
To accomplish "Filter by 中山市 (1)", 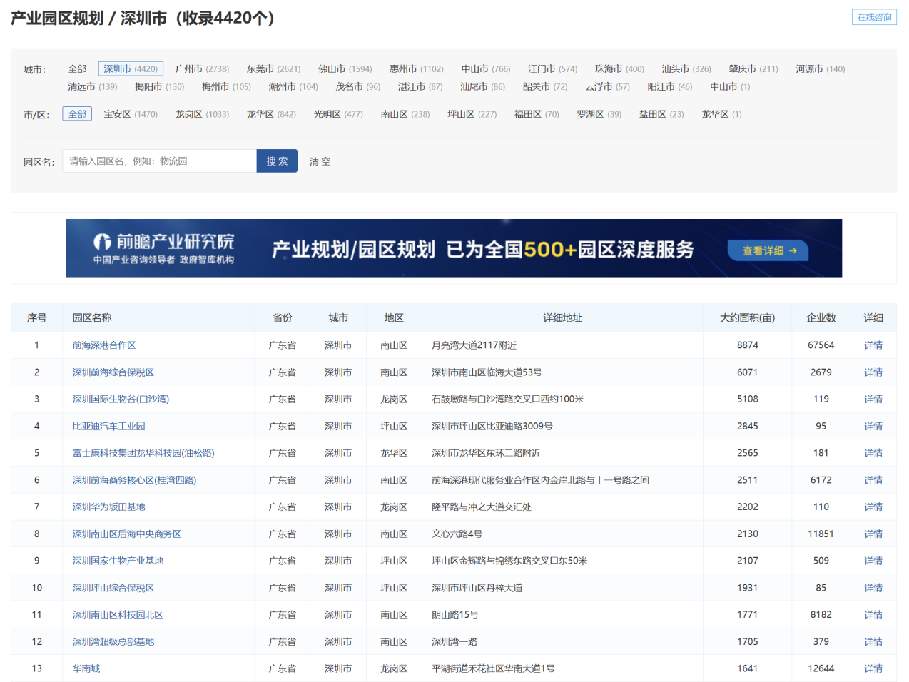I will click(730, 87).
